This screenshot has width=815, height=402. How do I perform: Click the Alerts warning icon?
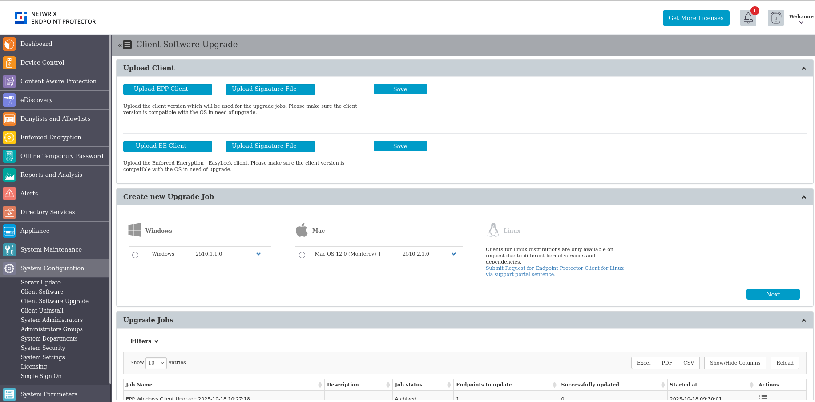point(9,194)
